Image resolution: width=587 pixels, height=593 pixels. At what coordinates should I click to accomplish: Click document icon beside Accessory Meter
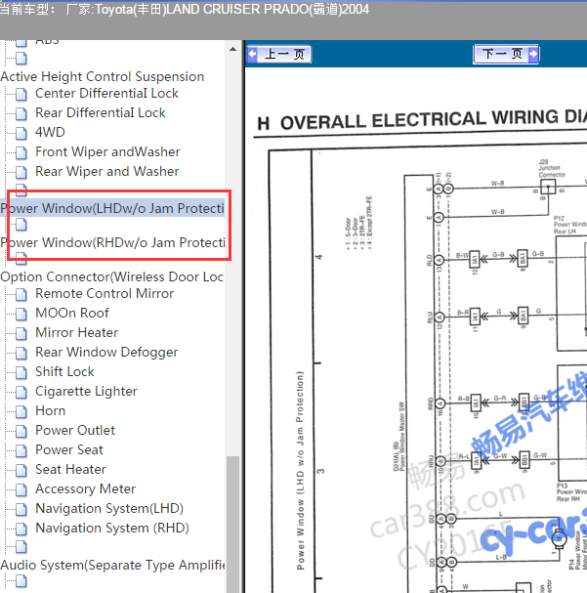tap(21, 489)
